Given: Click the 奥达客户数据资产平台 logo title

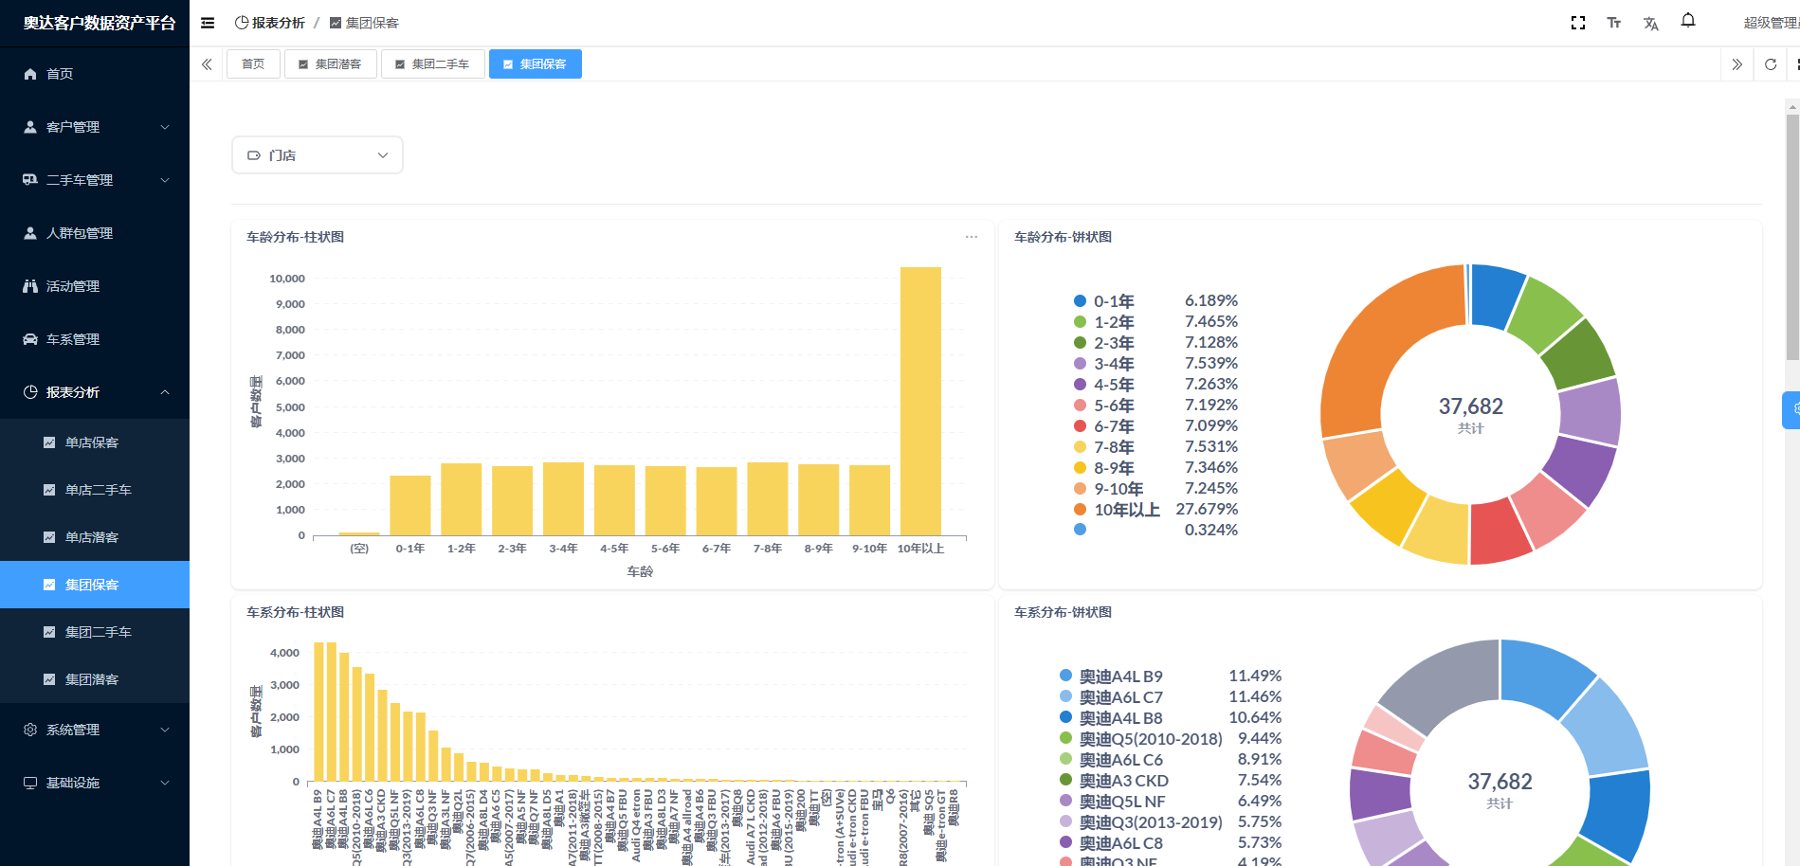Looking at the screenshot, I should tap(100, 23).
